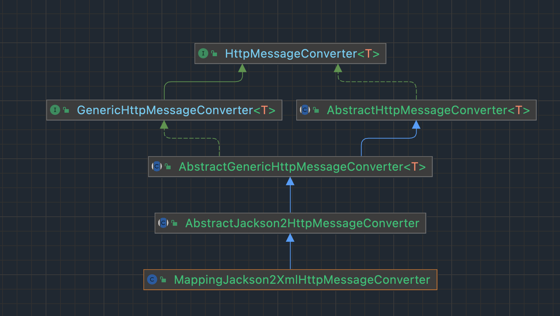Click the public visibility icon beside MappingJackson2XmlHttpMessageConverter
Image resolution: width=560 pixels, height=316 pixels.
pyautogui.click(x=163, y=279)
